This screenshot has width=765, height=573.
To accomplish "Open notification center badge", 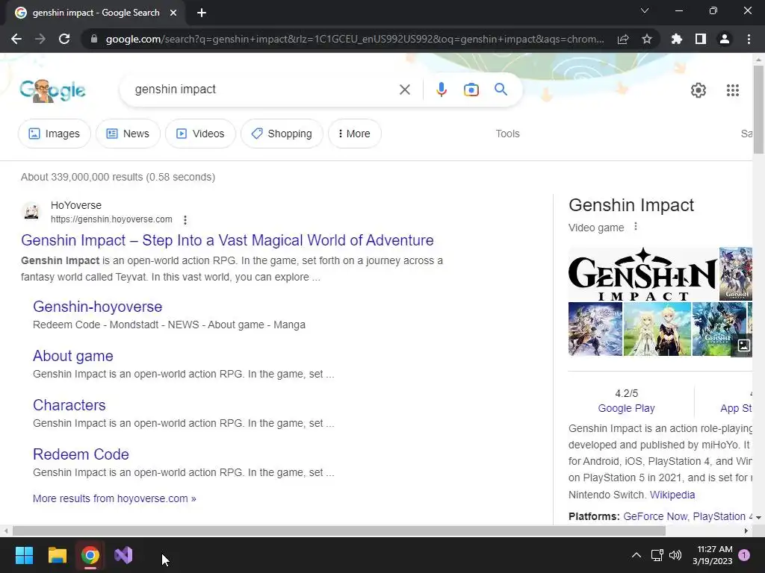I will pos(744,555).
